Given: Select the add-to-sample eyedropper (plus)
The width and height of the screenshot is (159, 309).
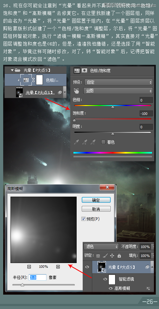Looking at the screenshot, I should pos(85,142).
